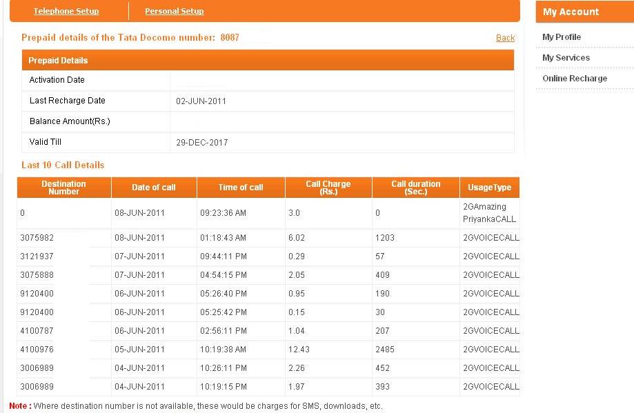Open the Telephone Setup tab
This screenshot has height=413, width=634.
tap(66, 11)
